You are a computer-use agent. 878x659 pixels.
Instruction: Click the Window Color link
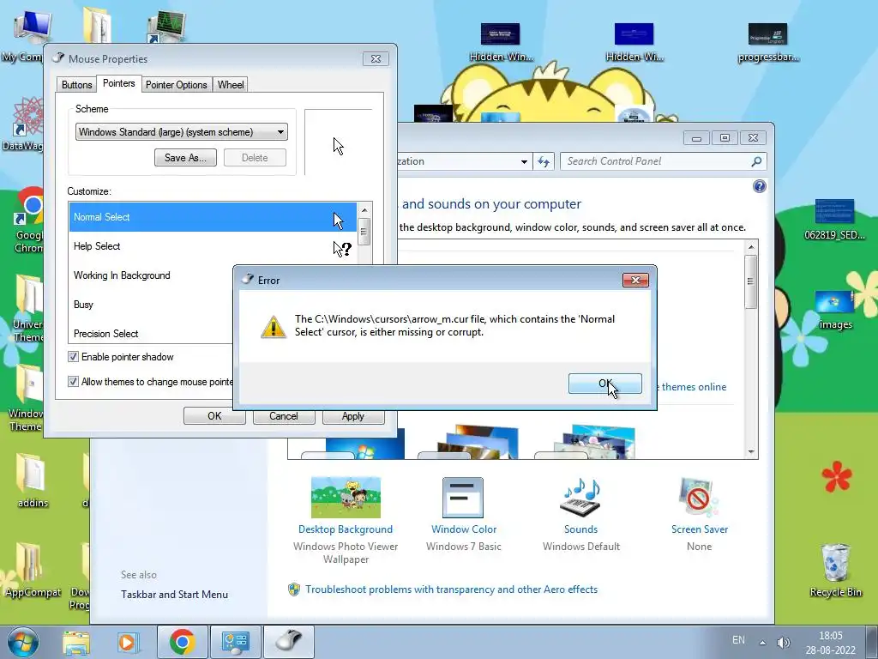464,529
